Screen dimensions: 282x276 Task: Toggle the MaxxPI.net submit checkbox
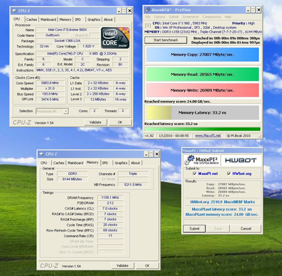pyautogui.click(x=194, y=174)
